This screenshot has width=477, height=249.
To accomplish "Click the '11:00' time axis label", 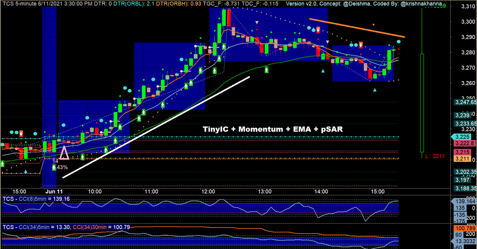I will [x=151, y=191].
